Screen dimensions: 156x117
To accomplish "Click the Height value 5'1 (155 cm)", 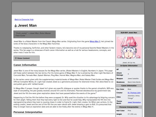I will 132,114.
